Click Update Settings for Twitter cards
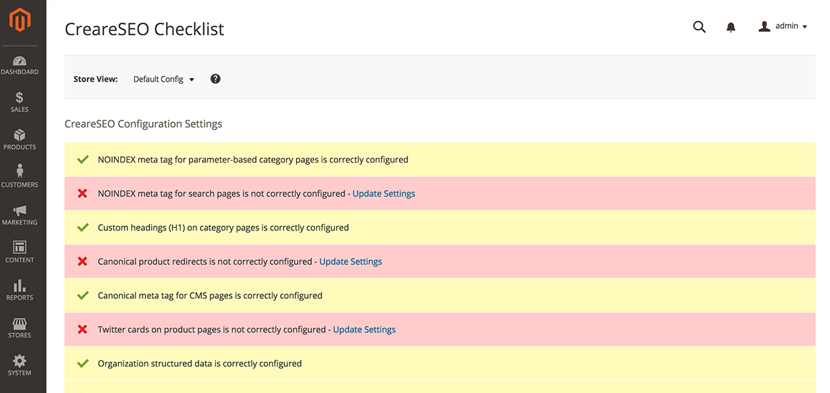Screen dimensions: 830x393 click(365, 329)
